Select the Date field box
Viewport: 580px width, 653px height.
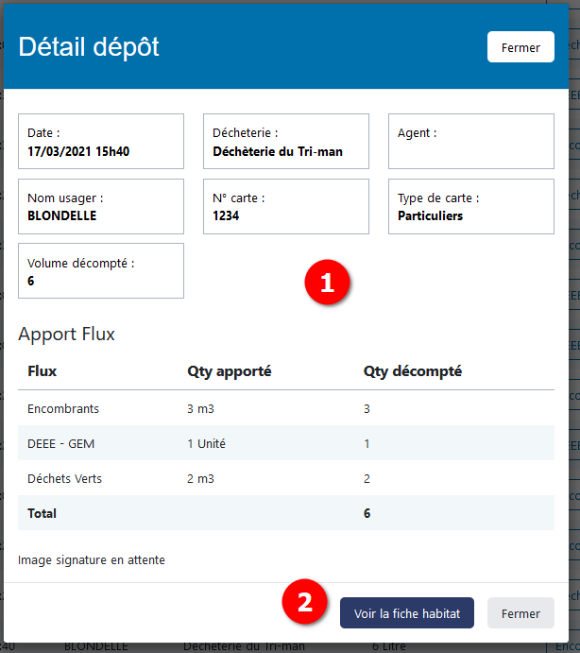click(x=101, y=142)
